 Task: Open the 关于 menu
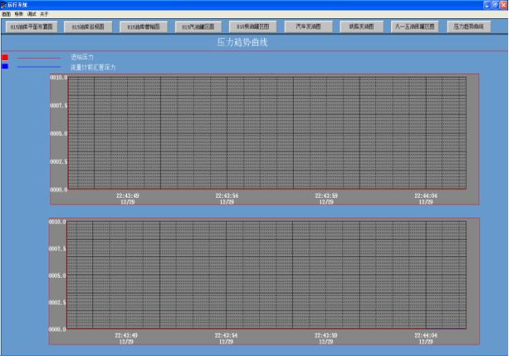click(44, 14)
